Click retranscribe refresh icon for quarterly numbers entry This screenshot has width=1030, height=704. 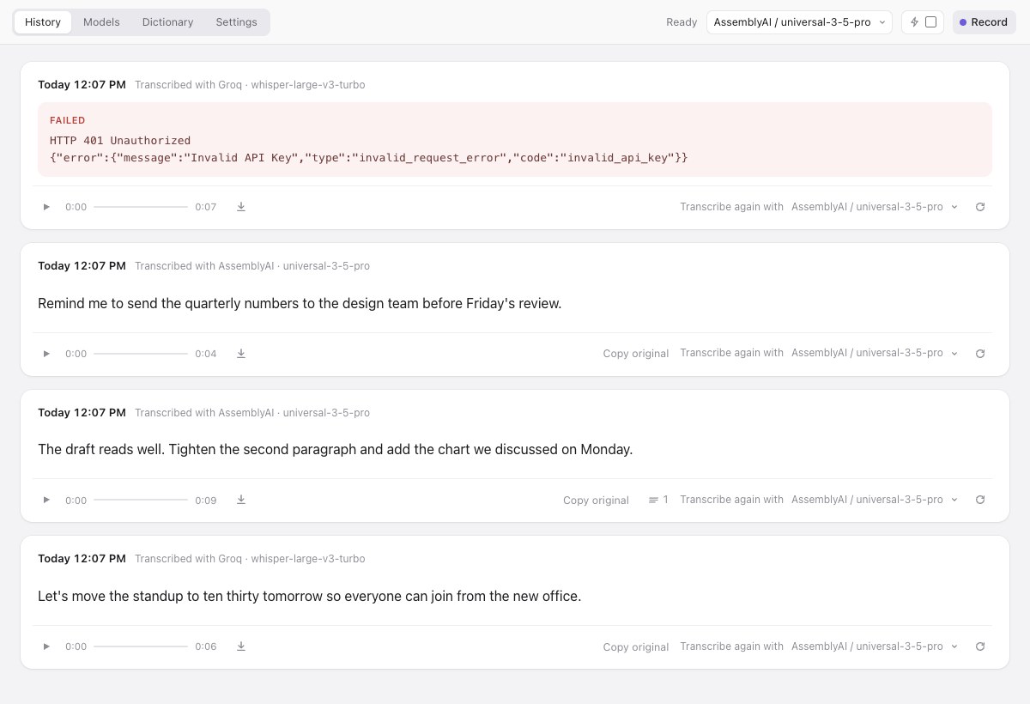[980, 354]
